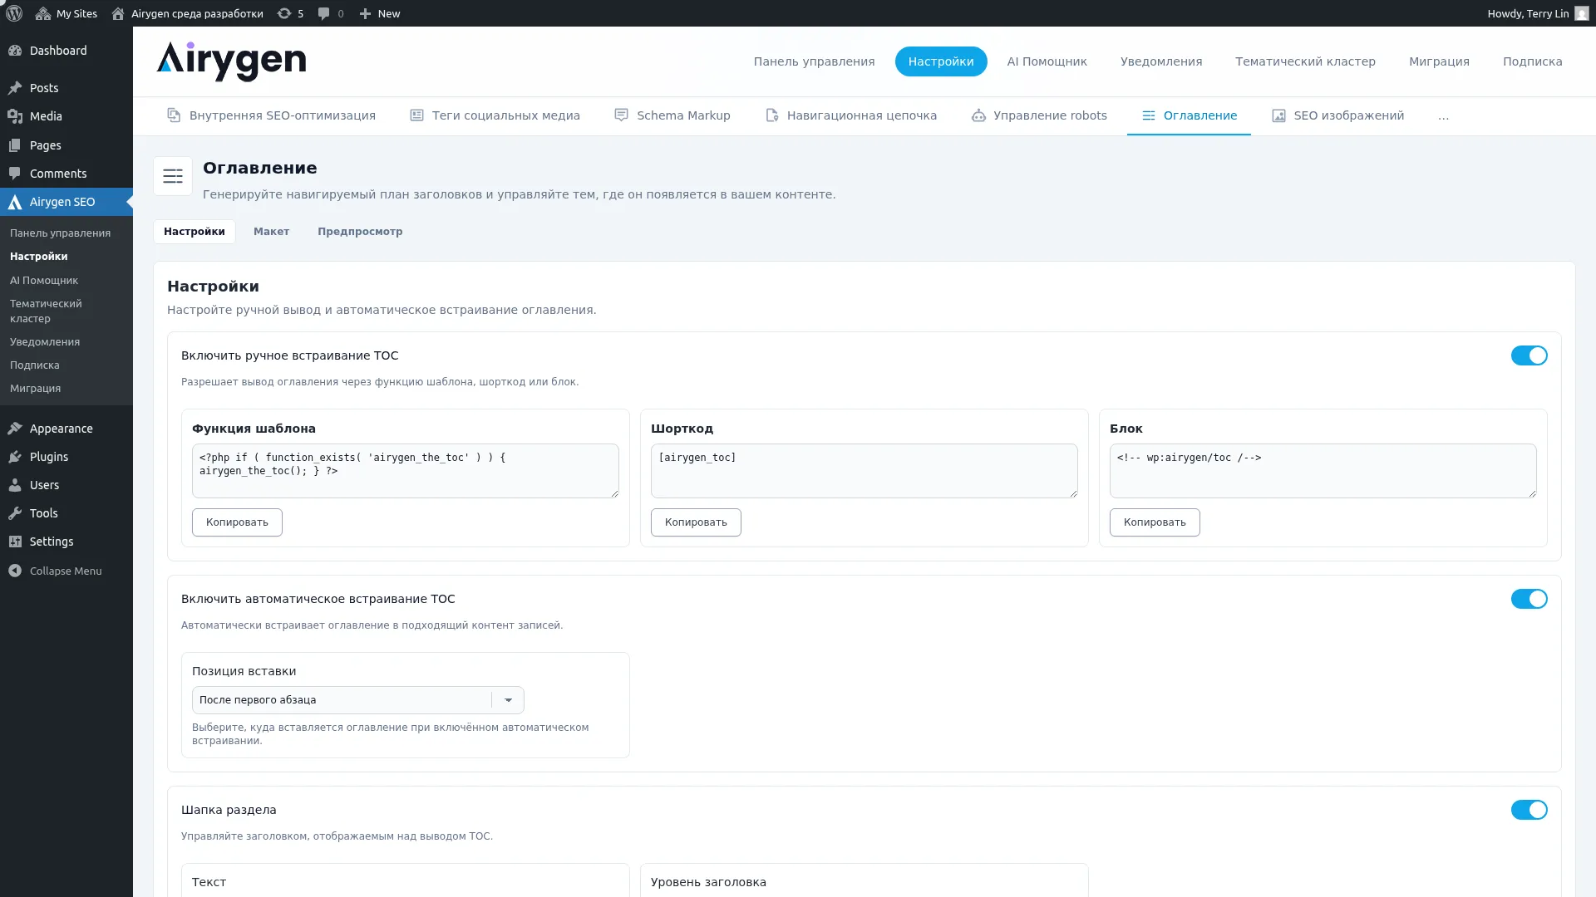Click the Оглавление list icon beside heading
Screen dimensions: 1596x897
pos(173,176)
